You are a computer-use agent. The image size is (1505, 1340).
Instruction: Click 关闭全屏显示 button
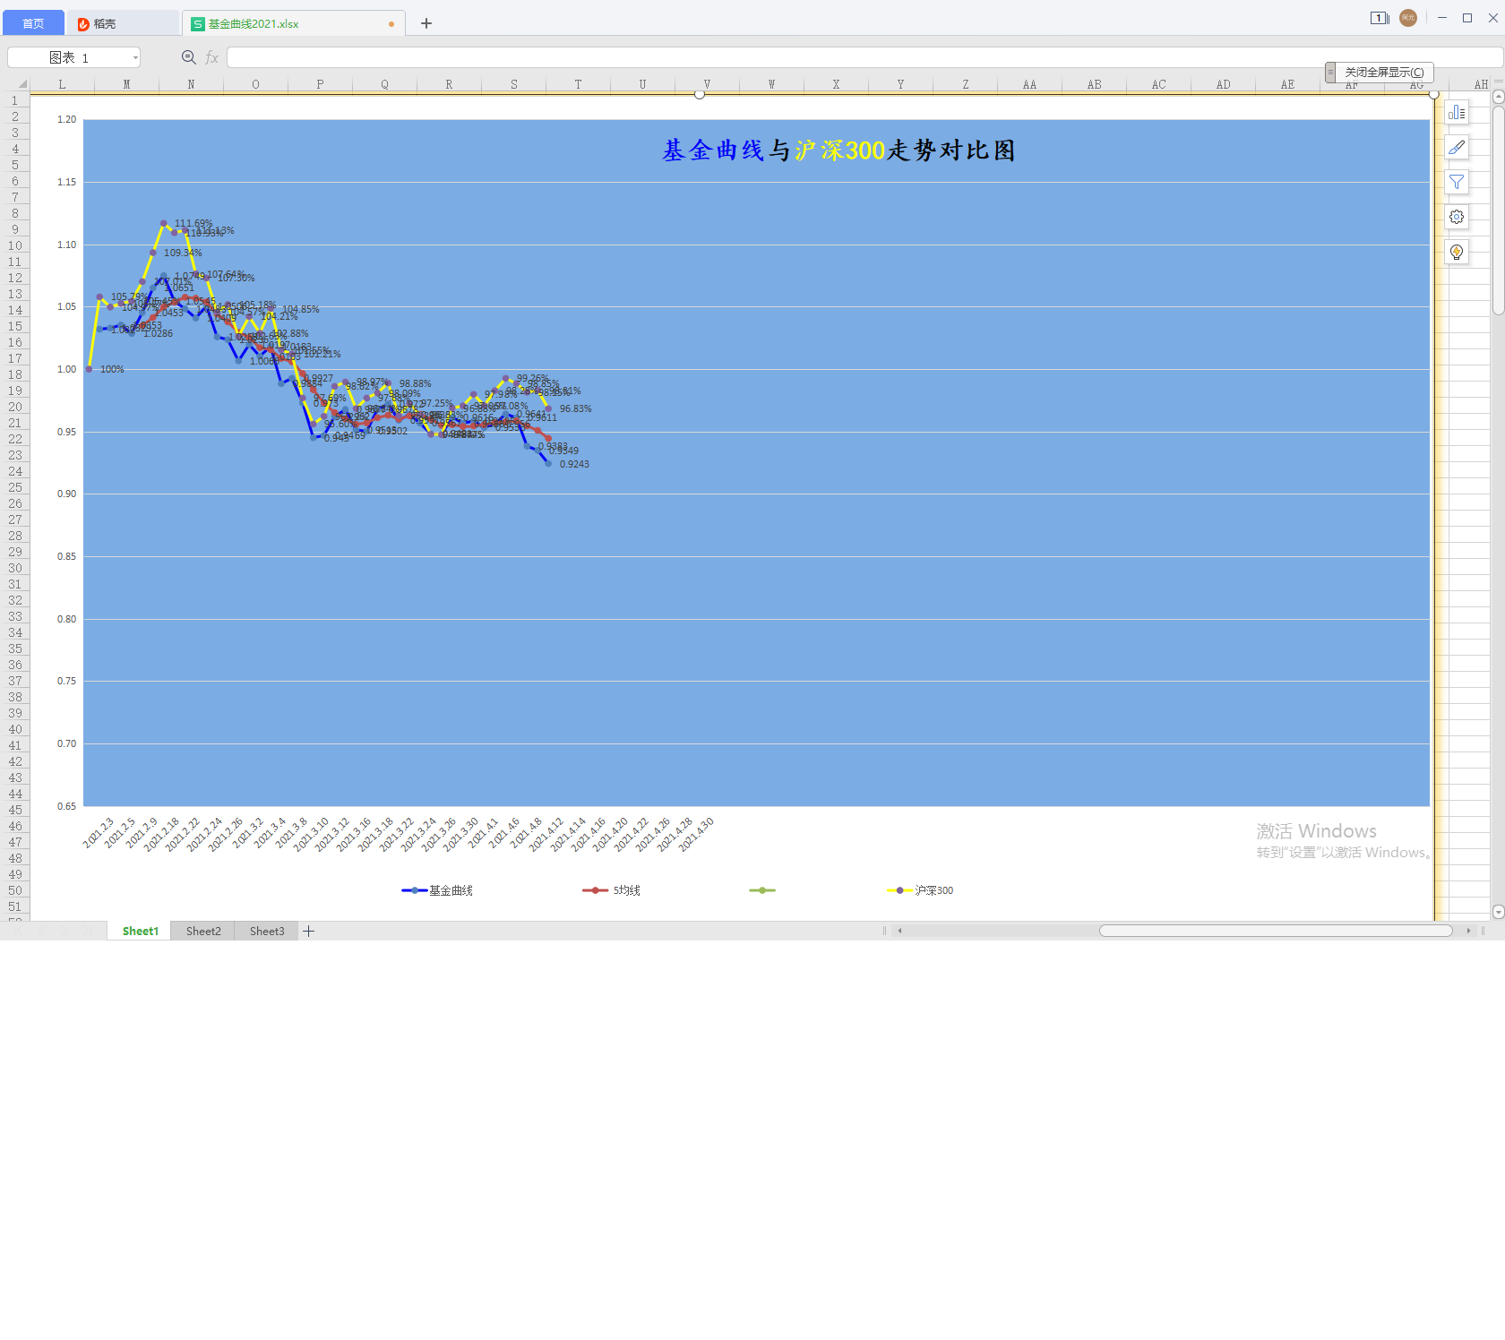pos(1384,72)
